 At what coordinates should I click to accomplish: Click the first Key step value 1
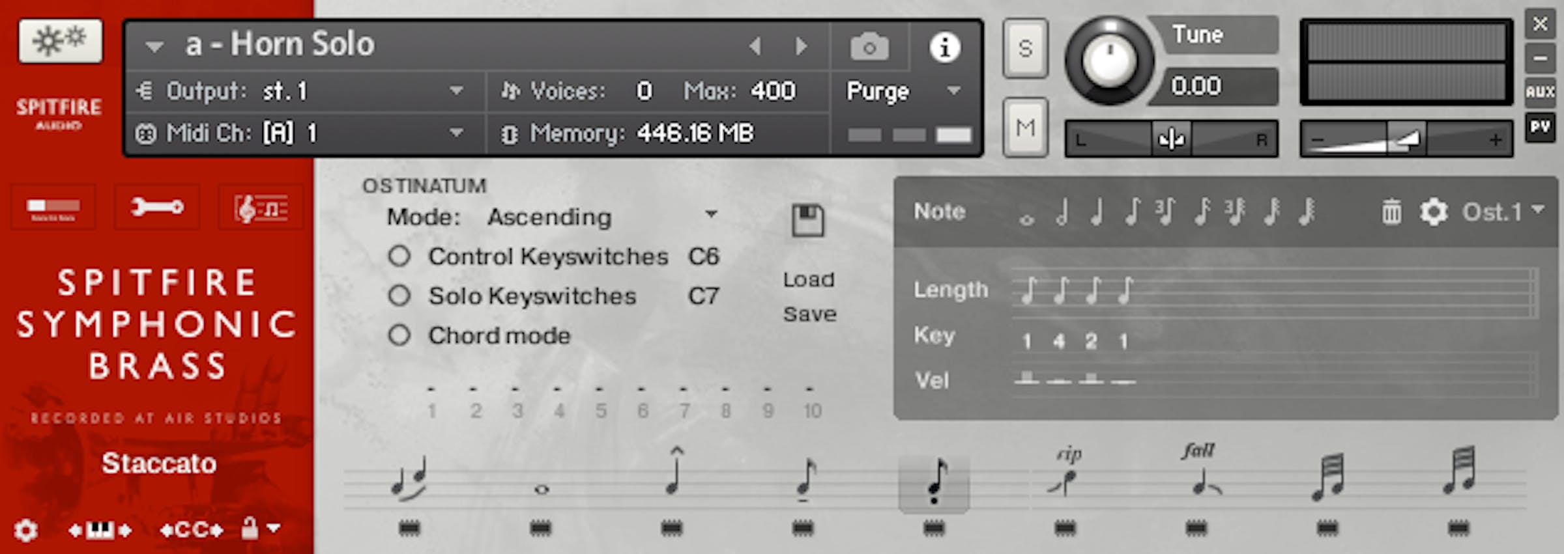click(x=1027, y=341)
